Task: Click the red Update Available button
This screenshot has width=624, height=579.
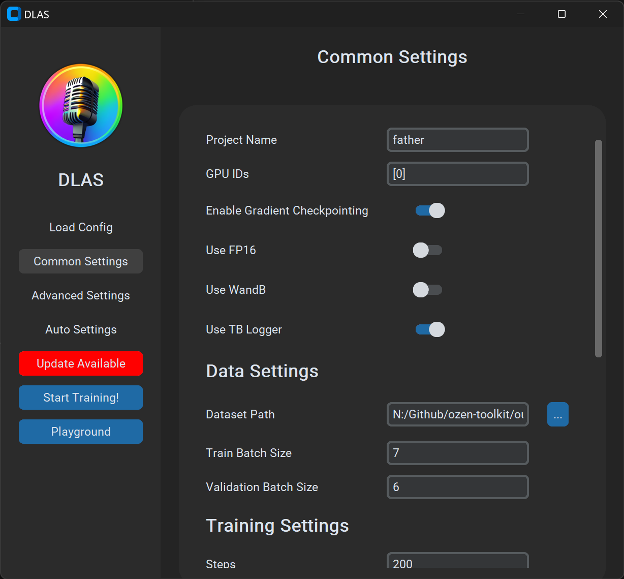Action: (x=81, y=363)
